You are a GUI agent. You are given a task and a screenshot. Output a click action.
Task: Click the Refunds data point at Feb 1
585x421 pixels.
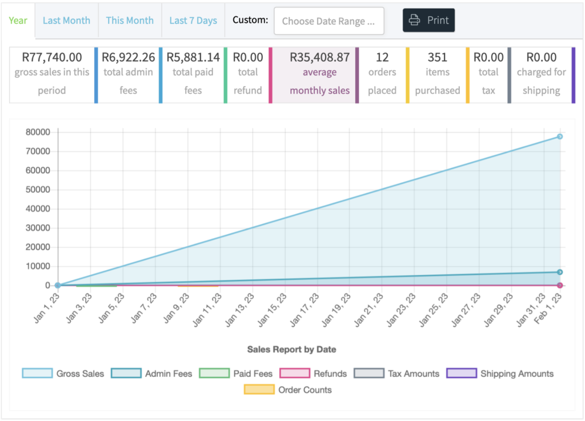(x=560, y=285)
